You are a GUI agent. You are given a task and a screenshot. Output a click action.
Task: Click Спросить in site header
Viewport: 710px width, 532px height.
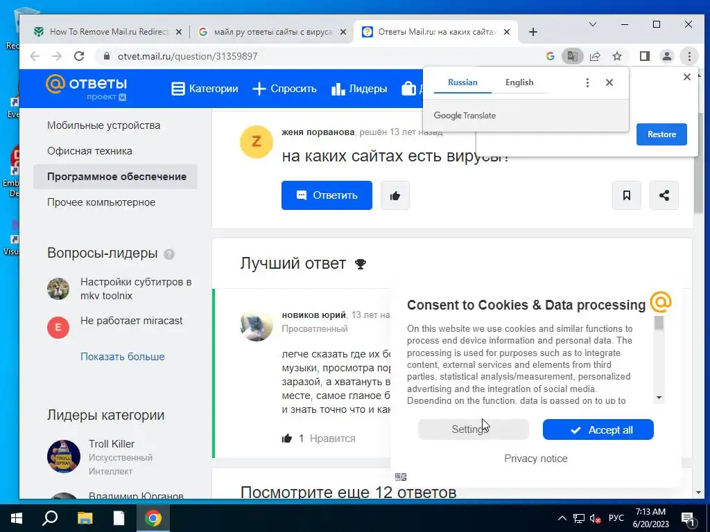tap(284, 89)
